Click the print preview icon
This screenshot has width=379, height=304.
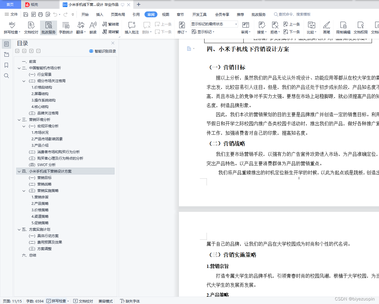(48, 14)
